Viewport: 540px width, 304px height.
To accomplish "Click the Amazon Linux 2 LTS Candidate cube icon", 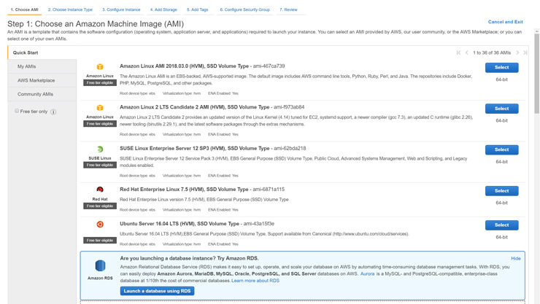I will (x=100, y=108).
